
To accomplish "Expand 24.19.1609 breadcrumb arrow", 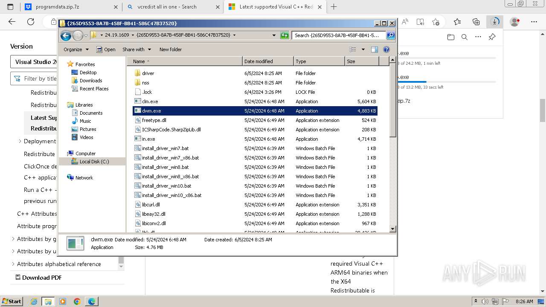I will pos(133,35).
